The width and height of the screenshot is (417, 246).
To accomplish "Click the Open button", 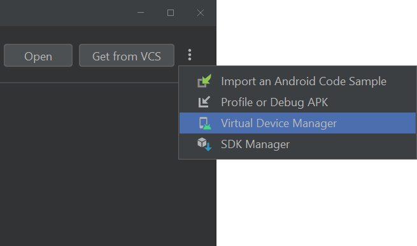I will (x=38, y=55).
